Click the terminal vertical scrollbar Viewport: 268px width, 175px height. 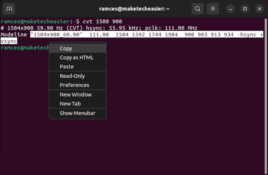coord(266,96)
